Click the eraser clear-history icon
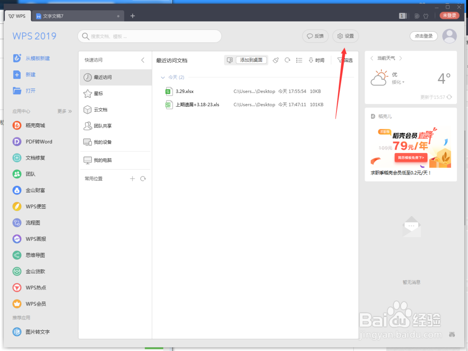This screenshot has height=351, width=468. (x=276, y=60)
